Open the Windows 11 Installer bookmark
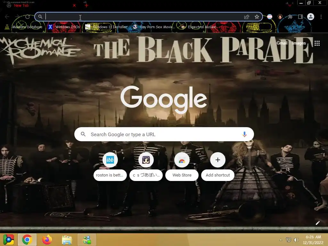328x246 pixels. pos(106,27)
